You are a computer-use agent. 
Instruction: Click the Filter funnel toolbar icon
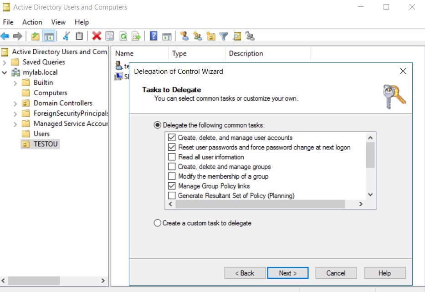pos(224,36)
